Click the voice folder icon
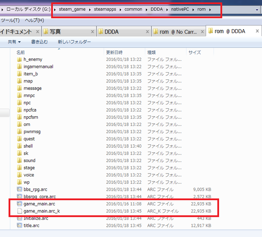This screenshot has height=237, width=262. (x=19, y=175)
